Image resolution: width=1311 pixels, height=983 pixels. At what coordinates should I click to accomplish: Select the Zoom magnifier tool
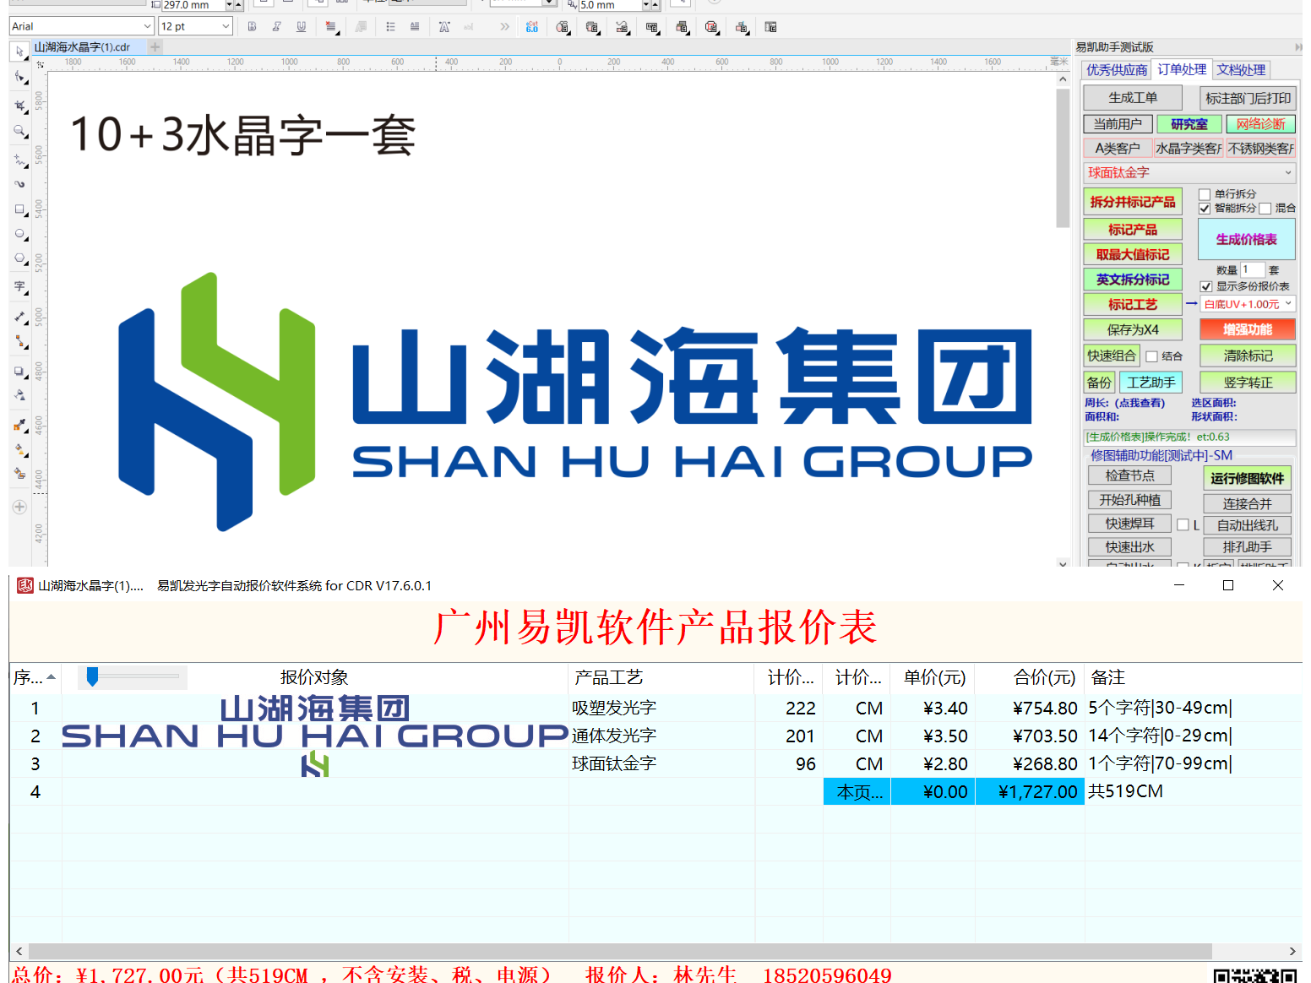tap(19, 131)
